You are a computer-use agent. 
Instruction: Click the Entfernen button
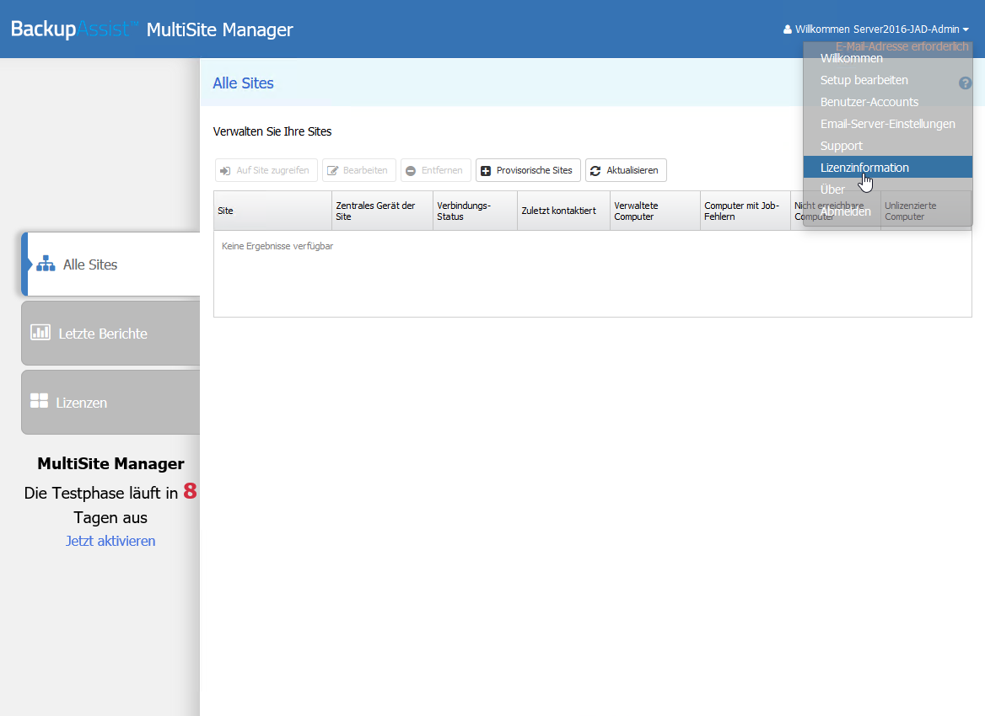(435, 170)
